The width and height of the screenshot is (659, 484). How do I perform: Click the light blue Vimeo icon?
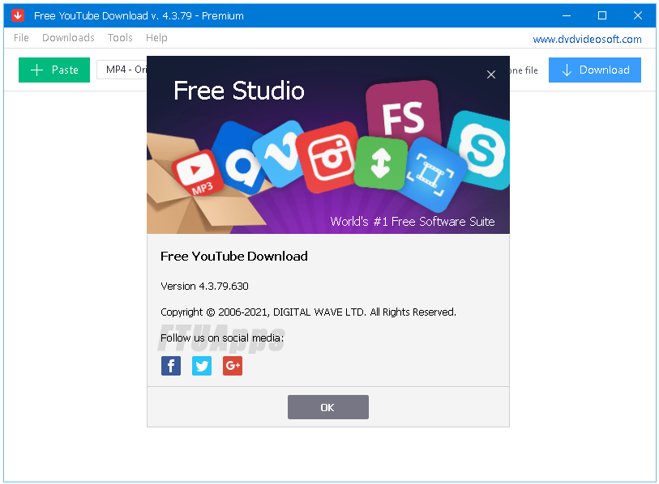pyautogui.click(x=278, y=152)
